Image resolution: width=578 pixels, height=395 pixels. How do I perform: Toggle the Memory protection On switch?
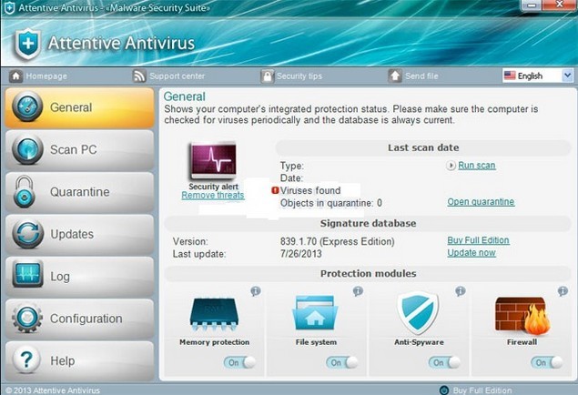coord(239,362)
